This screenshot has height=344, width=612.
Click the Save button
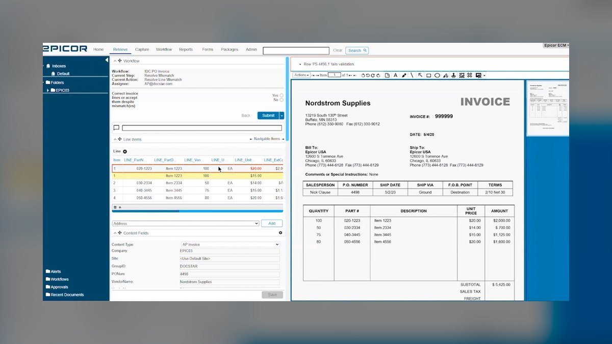272,295
